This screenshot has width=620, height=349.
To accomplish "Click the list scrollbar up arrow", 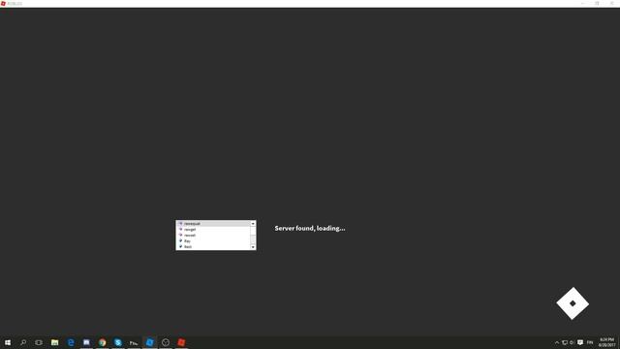I will [x=253, y=224].
